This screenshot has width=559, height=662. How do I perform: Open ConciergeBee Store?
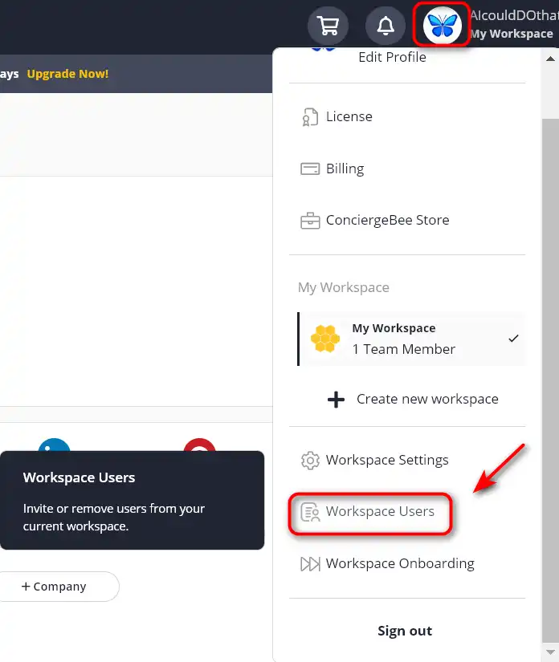(387, 220)
